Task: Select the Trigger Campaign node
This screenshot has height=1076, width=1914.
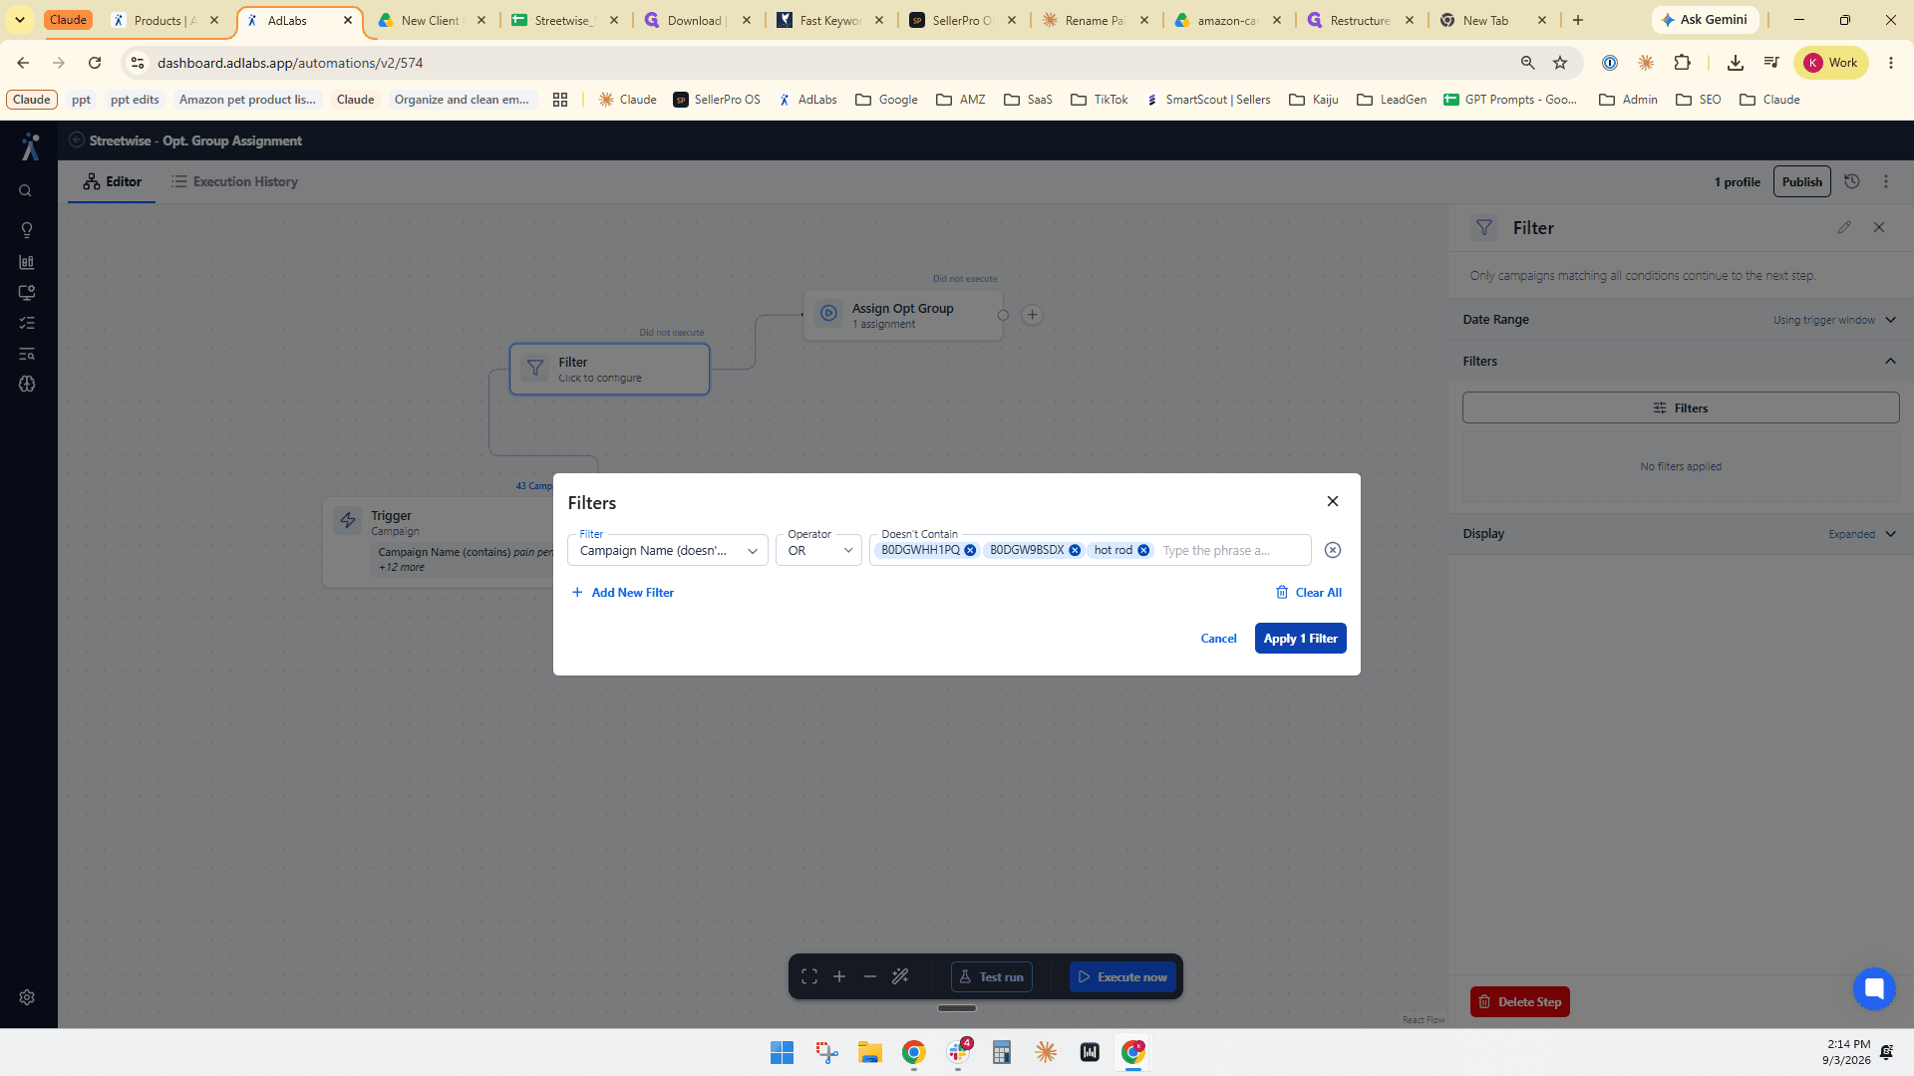Action: [x=439, y=541]
